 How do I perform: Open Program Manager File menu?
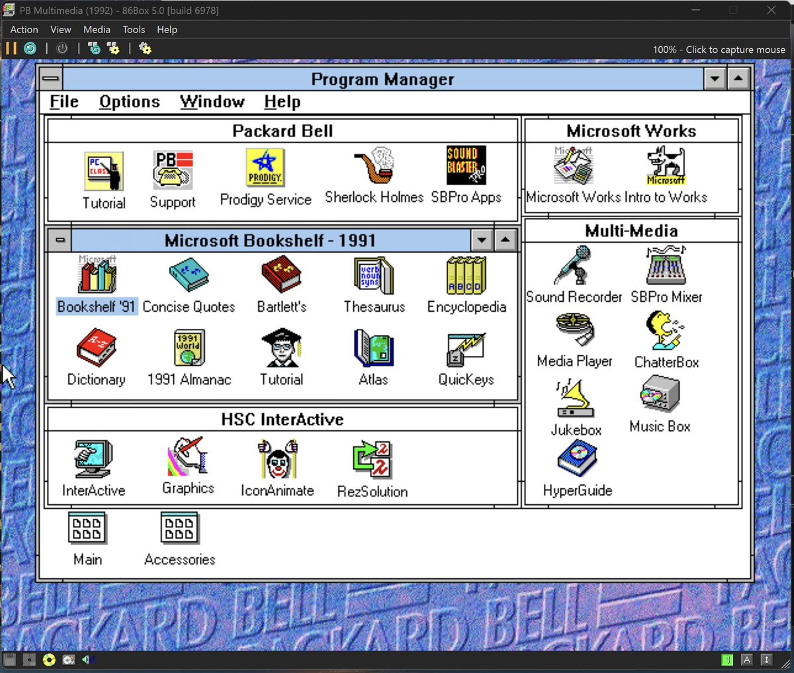coord(64,102)
